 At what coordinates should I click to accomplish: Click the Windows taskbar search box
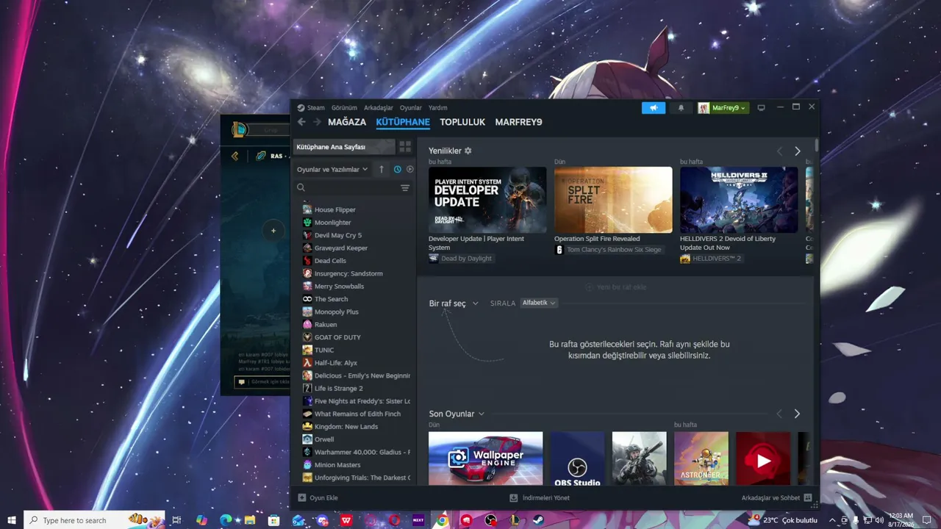coord(94,520)
